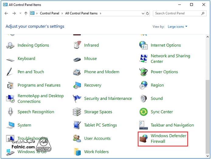Screen dimensions: 211x159
Task: Open the Windows Defender Firewall icon
Action: click(x=144, y=139)
